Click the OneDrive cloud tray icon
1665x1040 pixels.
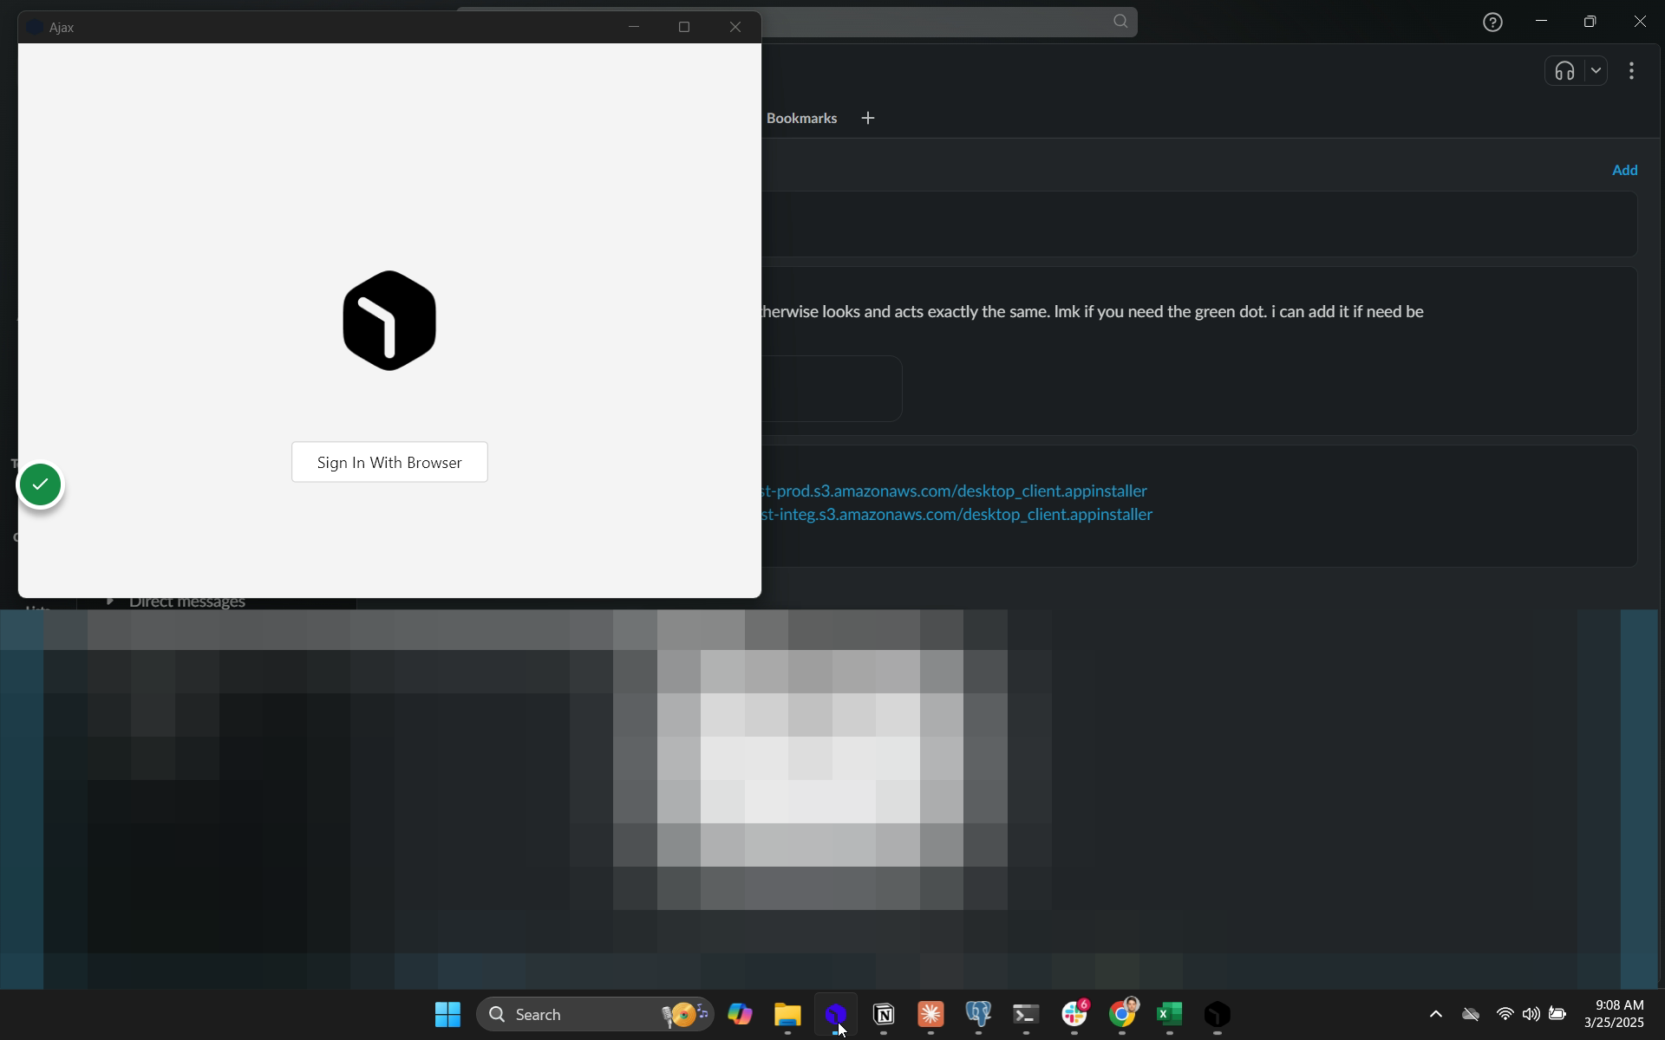tap(1471, 1014)
